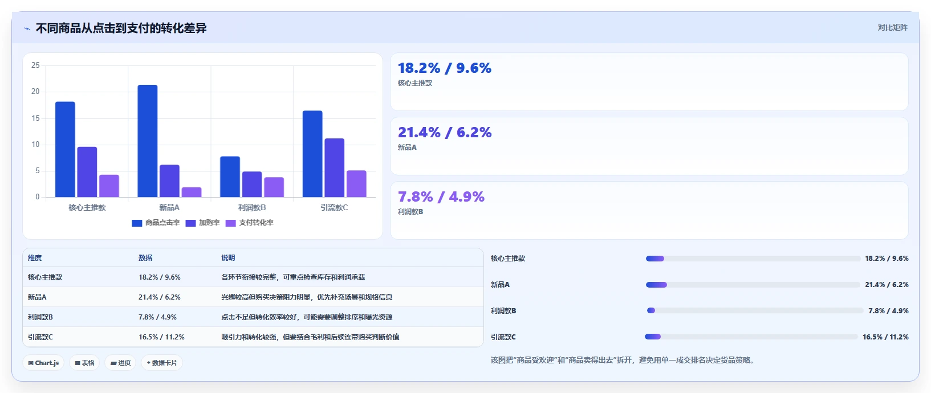Click the 数据 column header
This screenshot has width=931, height=393.
tap(145, 258)
